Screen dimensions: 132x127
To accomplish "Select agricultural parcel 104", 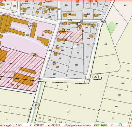I will pos(123,83).
